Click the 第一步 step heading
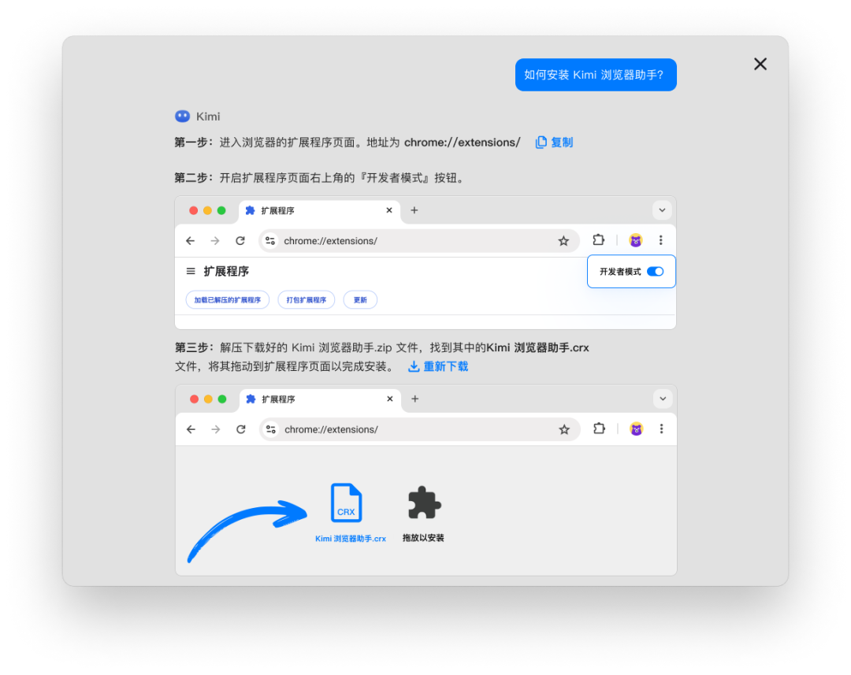The height and width of the screenshot is (675, 851). tap(194, 143)
